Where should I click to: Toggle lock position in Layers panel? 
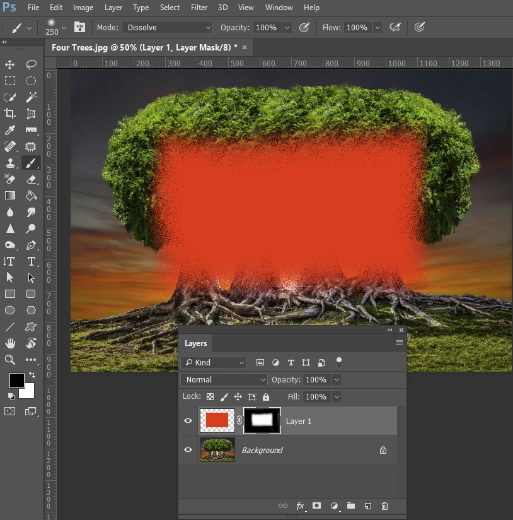(238, 397)
